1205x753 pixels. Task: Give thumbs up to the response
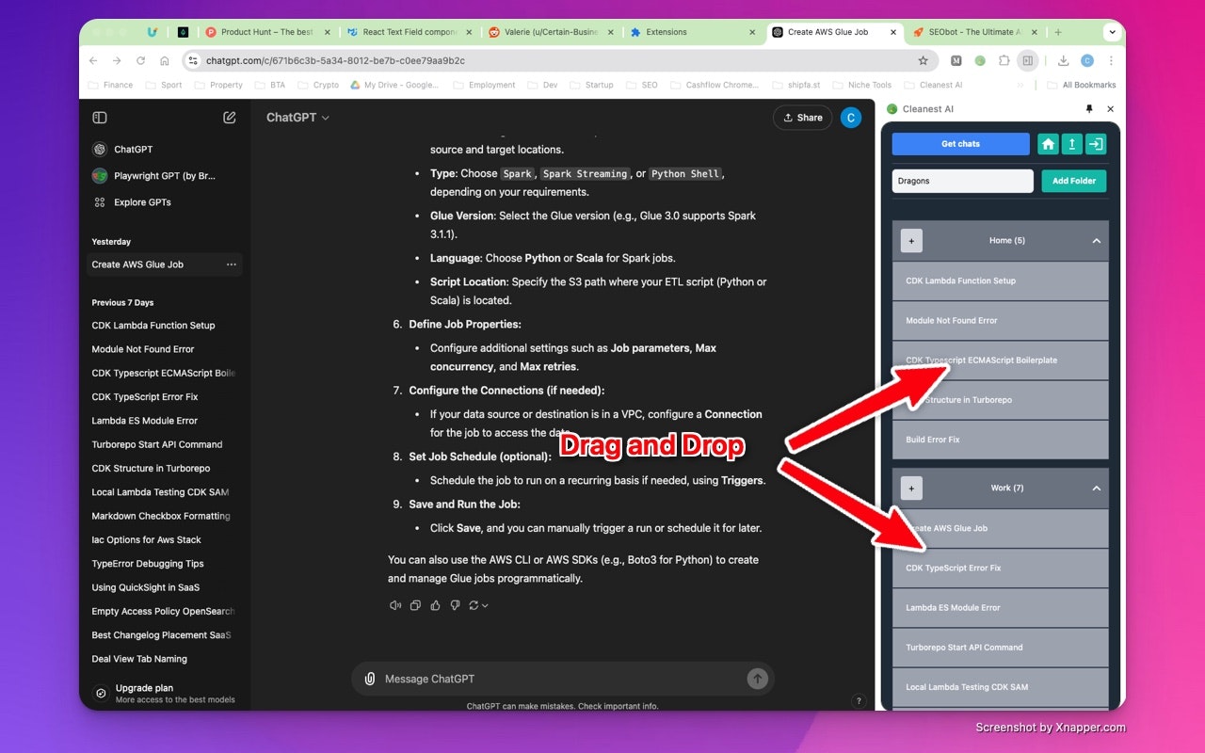click(x=435, y=605)
